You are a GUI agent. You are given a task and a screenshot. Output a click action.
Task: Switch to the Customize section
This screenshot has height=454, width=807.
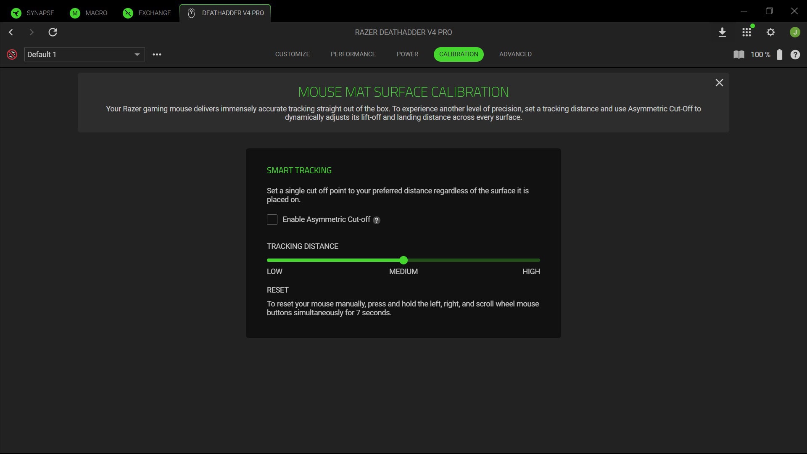tap(293, 54)
